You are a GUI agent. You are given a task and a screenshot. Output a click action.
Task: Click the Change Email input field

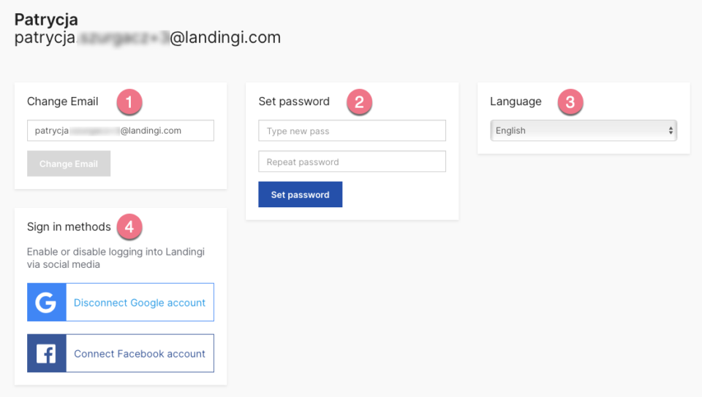pyautogui.click(x=121, y=131)
